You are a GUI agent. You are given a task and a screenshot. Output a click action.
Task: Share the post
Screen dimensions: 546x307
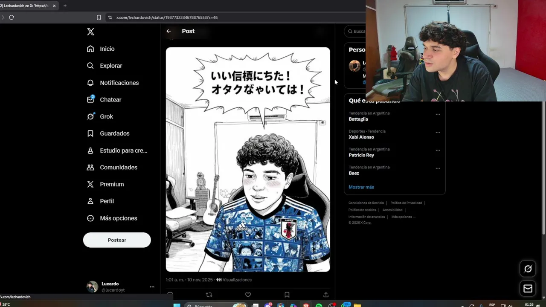coord(326,295)
